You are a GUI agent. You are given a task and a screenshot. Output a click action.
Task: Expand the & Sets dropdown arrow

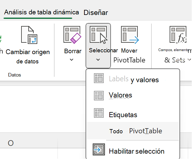click(189, 60)
